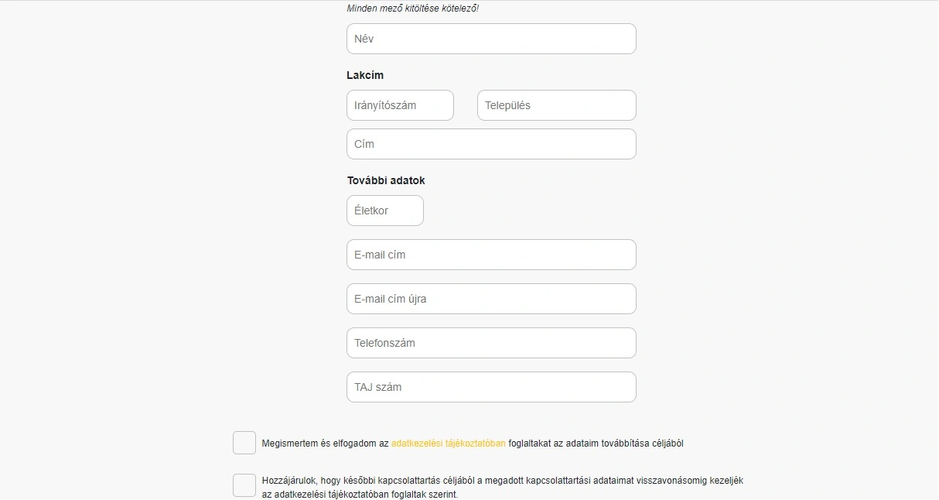Click the Hozzájárulok, hogy későbbi kapcsolattartás label

[371, 481]
